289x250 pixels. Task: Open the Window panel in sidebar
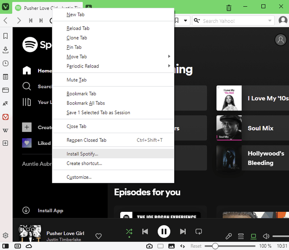tap(5, 90)
